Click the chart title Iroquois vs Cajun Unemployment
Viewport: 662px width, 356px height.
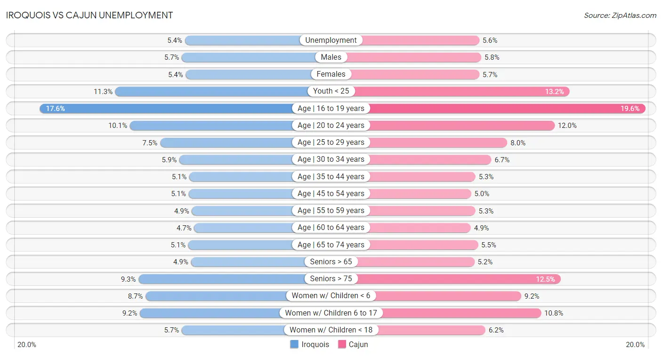[x=89, y=15]
